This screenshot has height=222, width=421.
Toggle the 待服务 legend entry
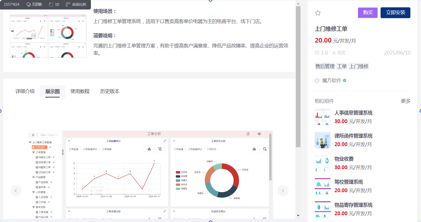coord(182,188)
